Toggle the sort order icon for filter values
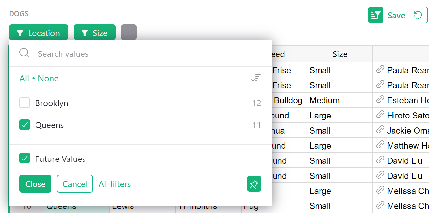Image resolution: width=429 pixels, height=213 pixels. [256, 77]
